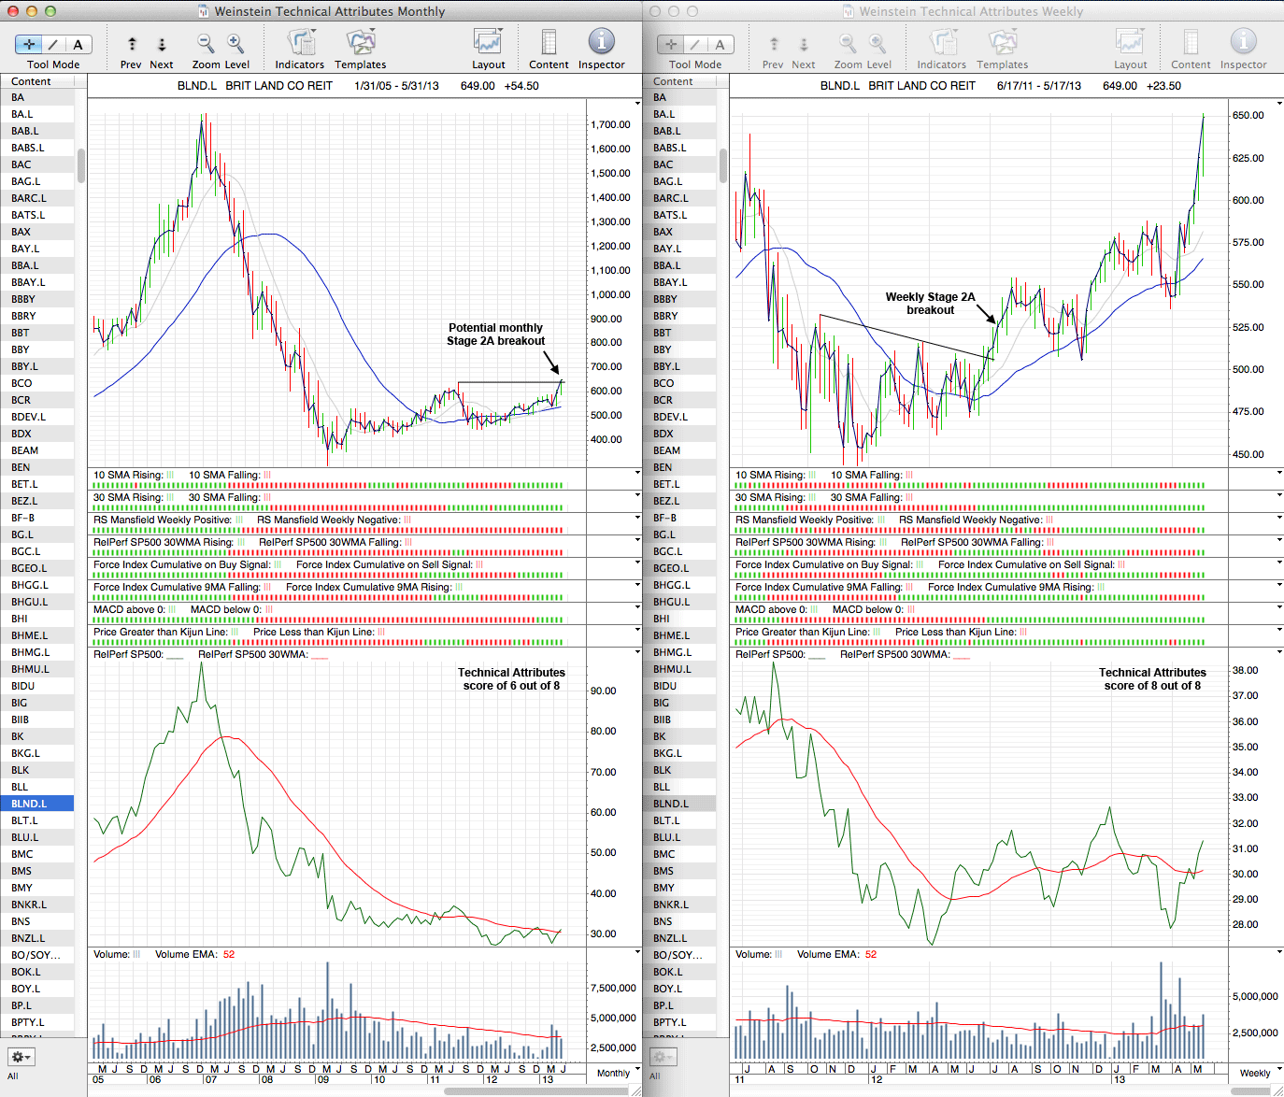The height and width of the screenshot is (1097, 1284).
Task: Click the Weekly ticker list vertical scrollbar
Action: click(723, 165)
